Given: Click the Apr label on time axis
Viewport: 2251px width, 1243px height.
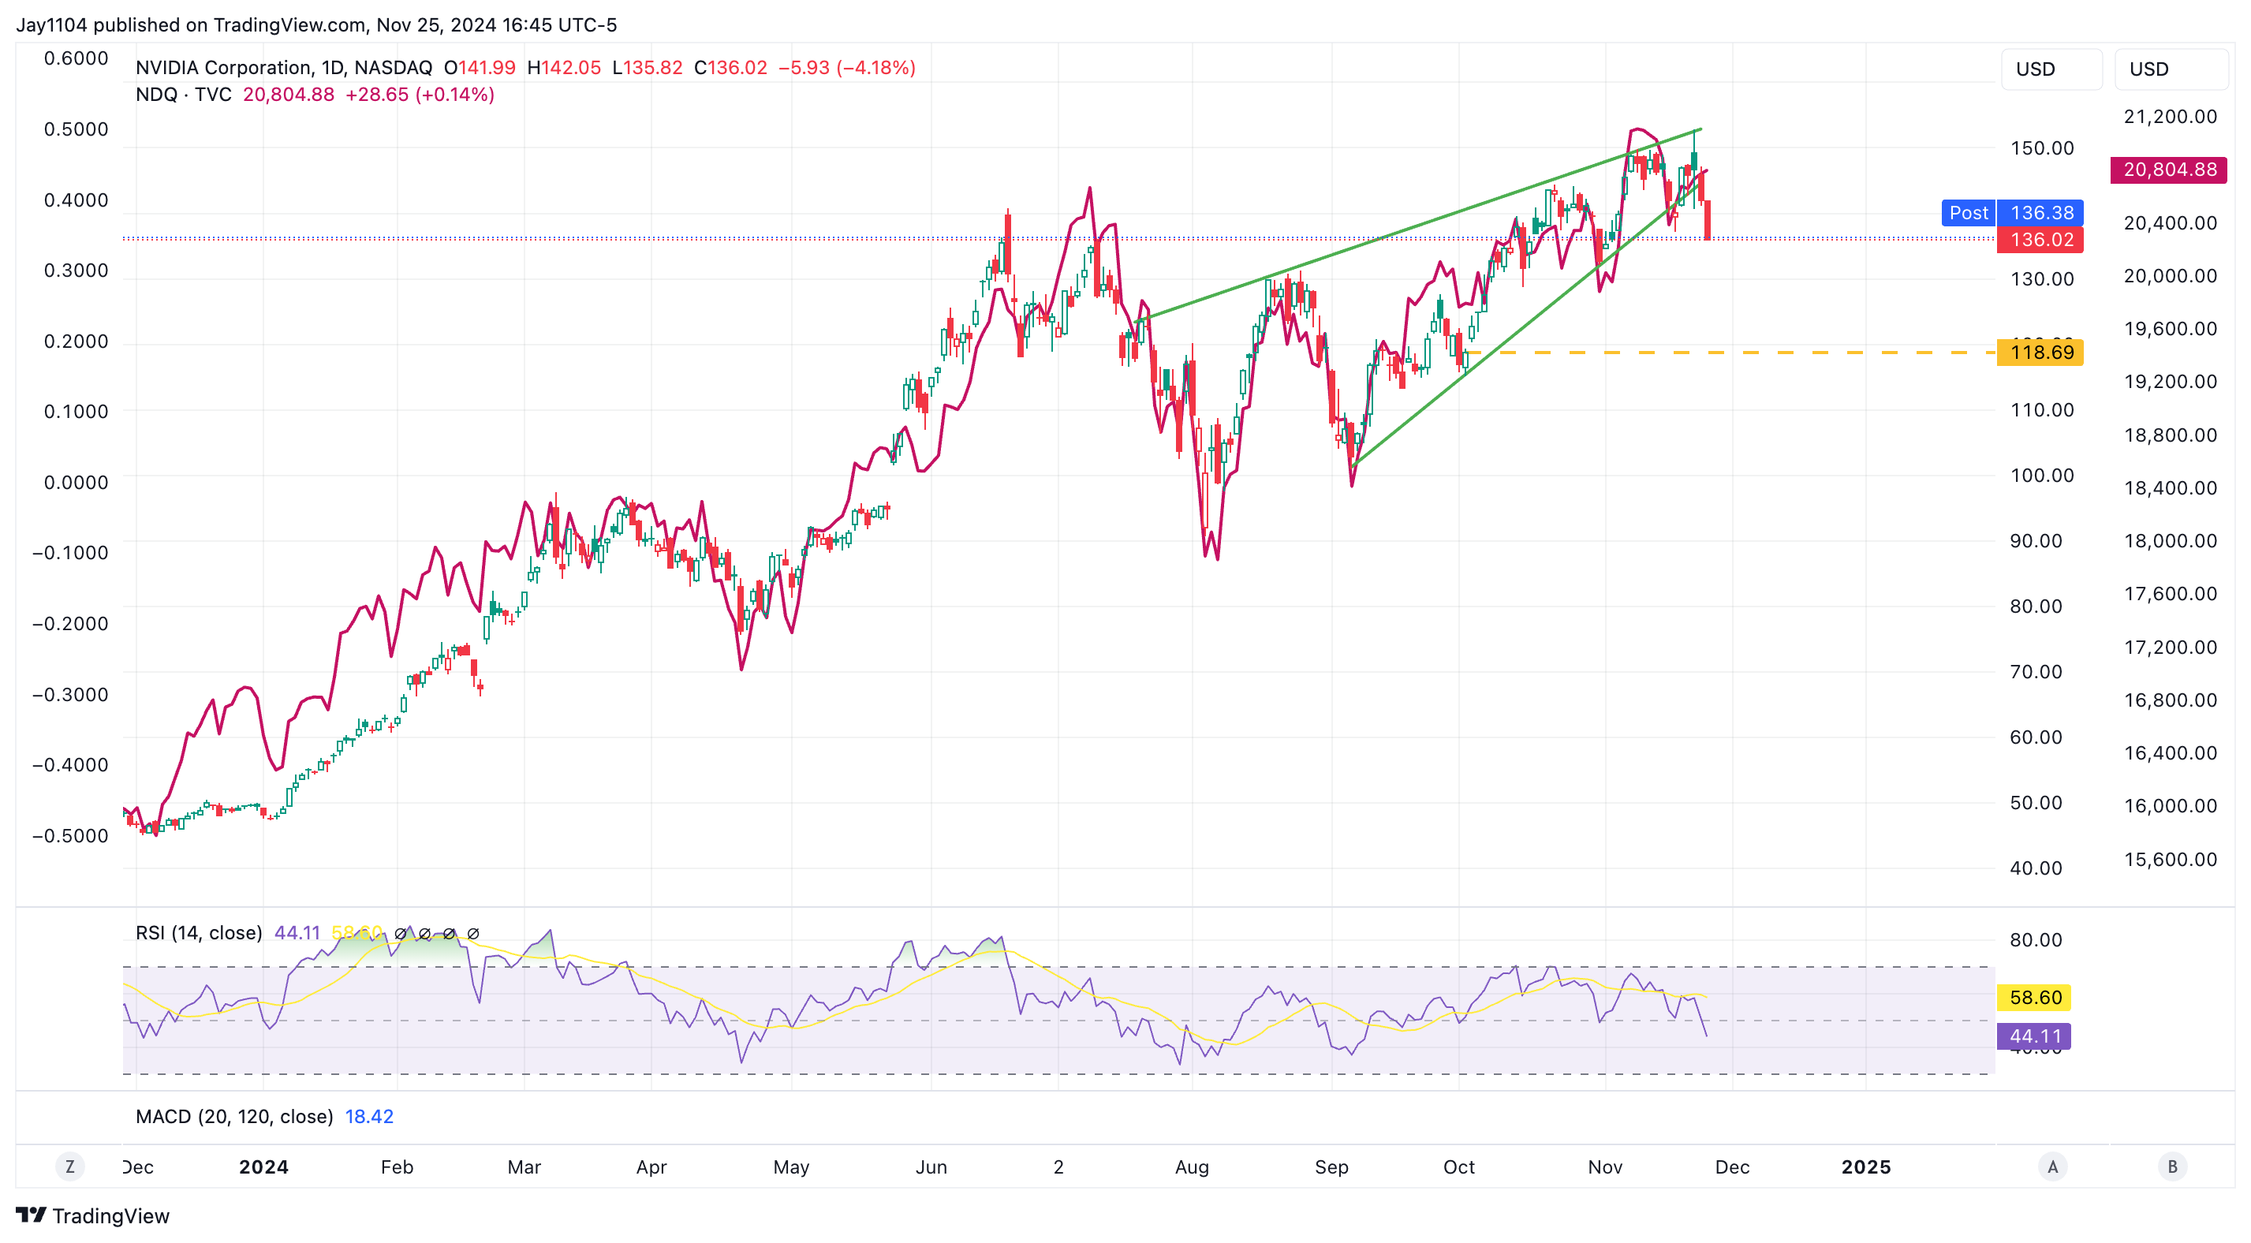Looking at the screenshot, I should [651, 1167].
